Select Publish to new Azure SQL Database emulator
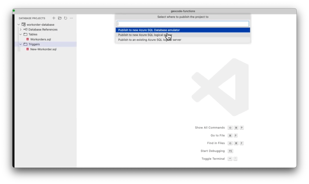Viewport: 309px width, 184px height. pos(183,30)
